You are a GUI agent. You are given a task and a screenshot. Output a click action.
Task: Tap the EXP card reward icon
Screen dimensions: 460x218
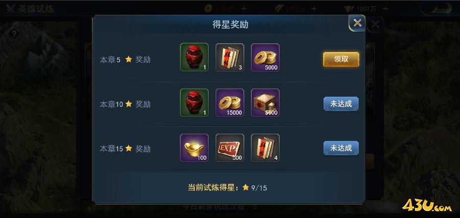pos(229,148)
